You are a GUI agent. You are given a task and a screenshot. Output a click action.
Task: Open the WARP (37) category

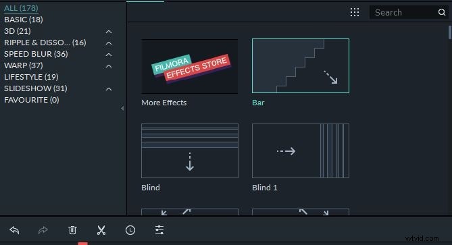pyautogui.click(x=24, y=65)
